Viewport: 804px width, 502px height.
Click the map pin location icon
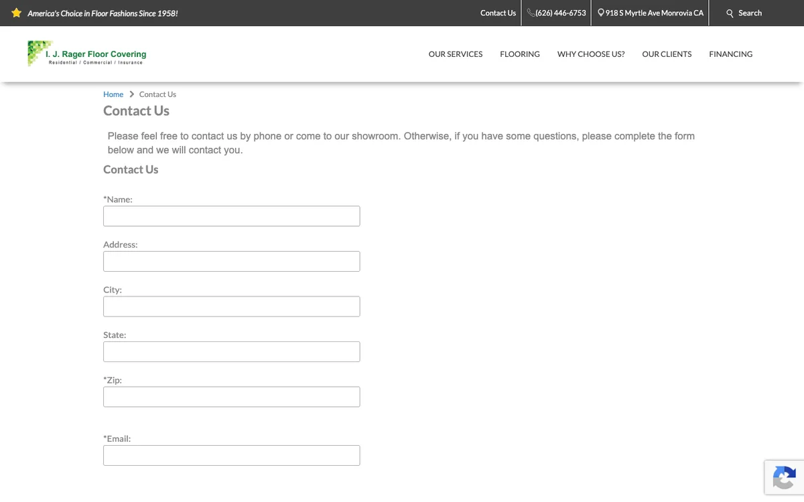(601, 13)
